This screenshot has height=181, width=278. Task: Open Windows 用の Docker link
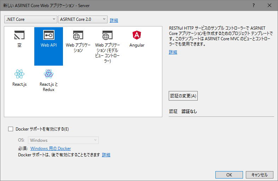coord(51,149)
